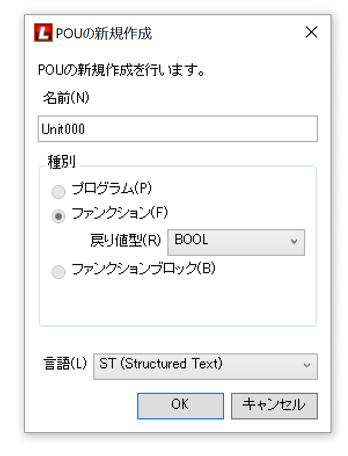Click the red L application icon in title bar
The height and width of the screenshot is (456, 348).
pyautogui.click(x=44, y=33)
